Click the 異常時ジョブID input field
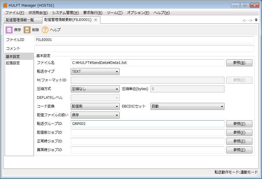Image resolution: width=262 pixels, height=179 pixels. (147, 150)
